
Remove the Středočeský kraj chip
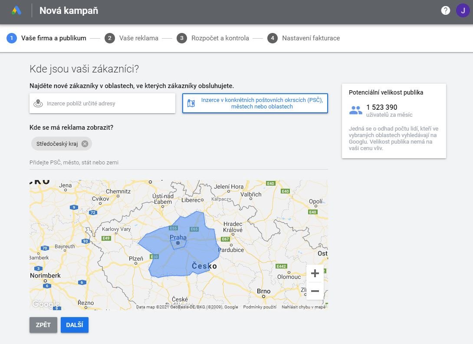(x=85, y=144)
